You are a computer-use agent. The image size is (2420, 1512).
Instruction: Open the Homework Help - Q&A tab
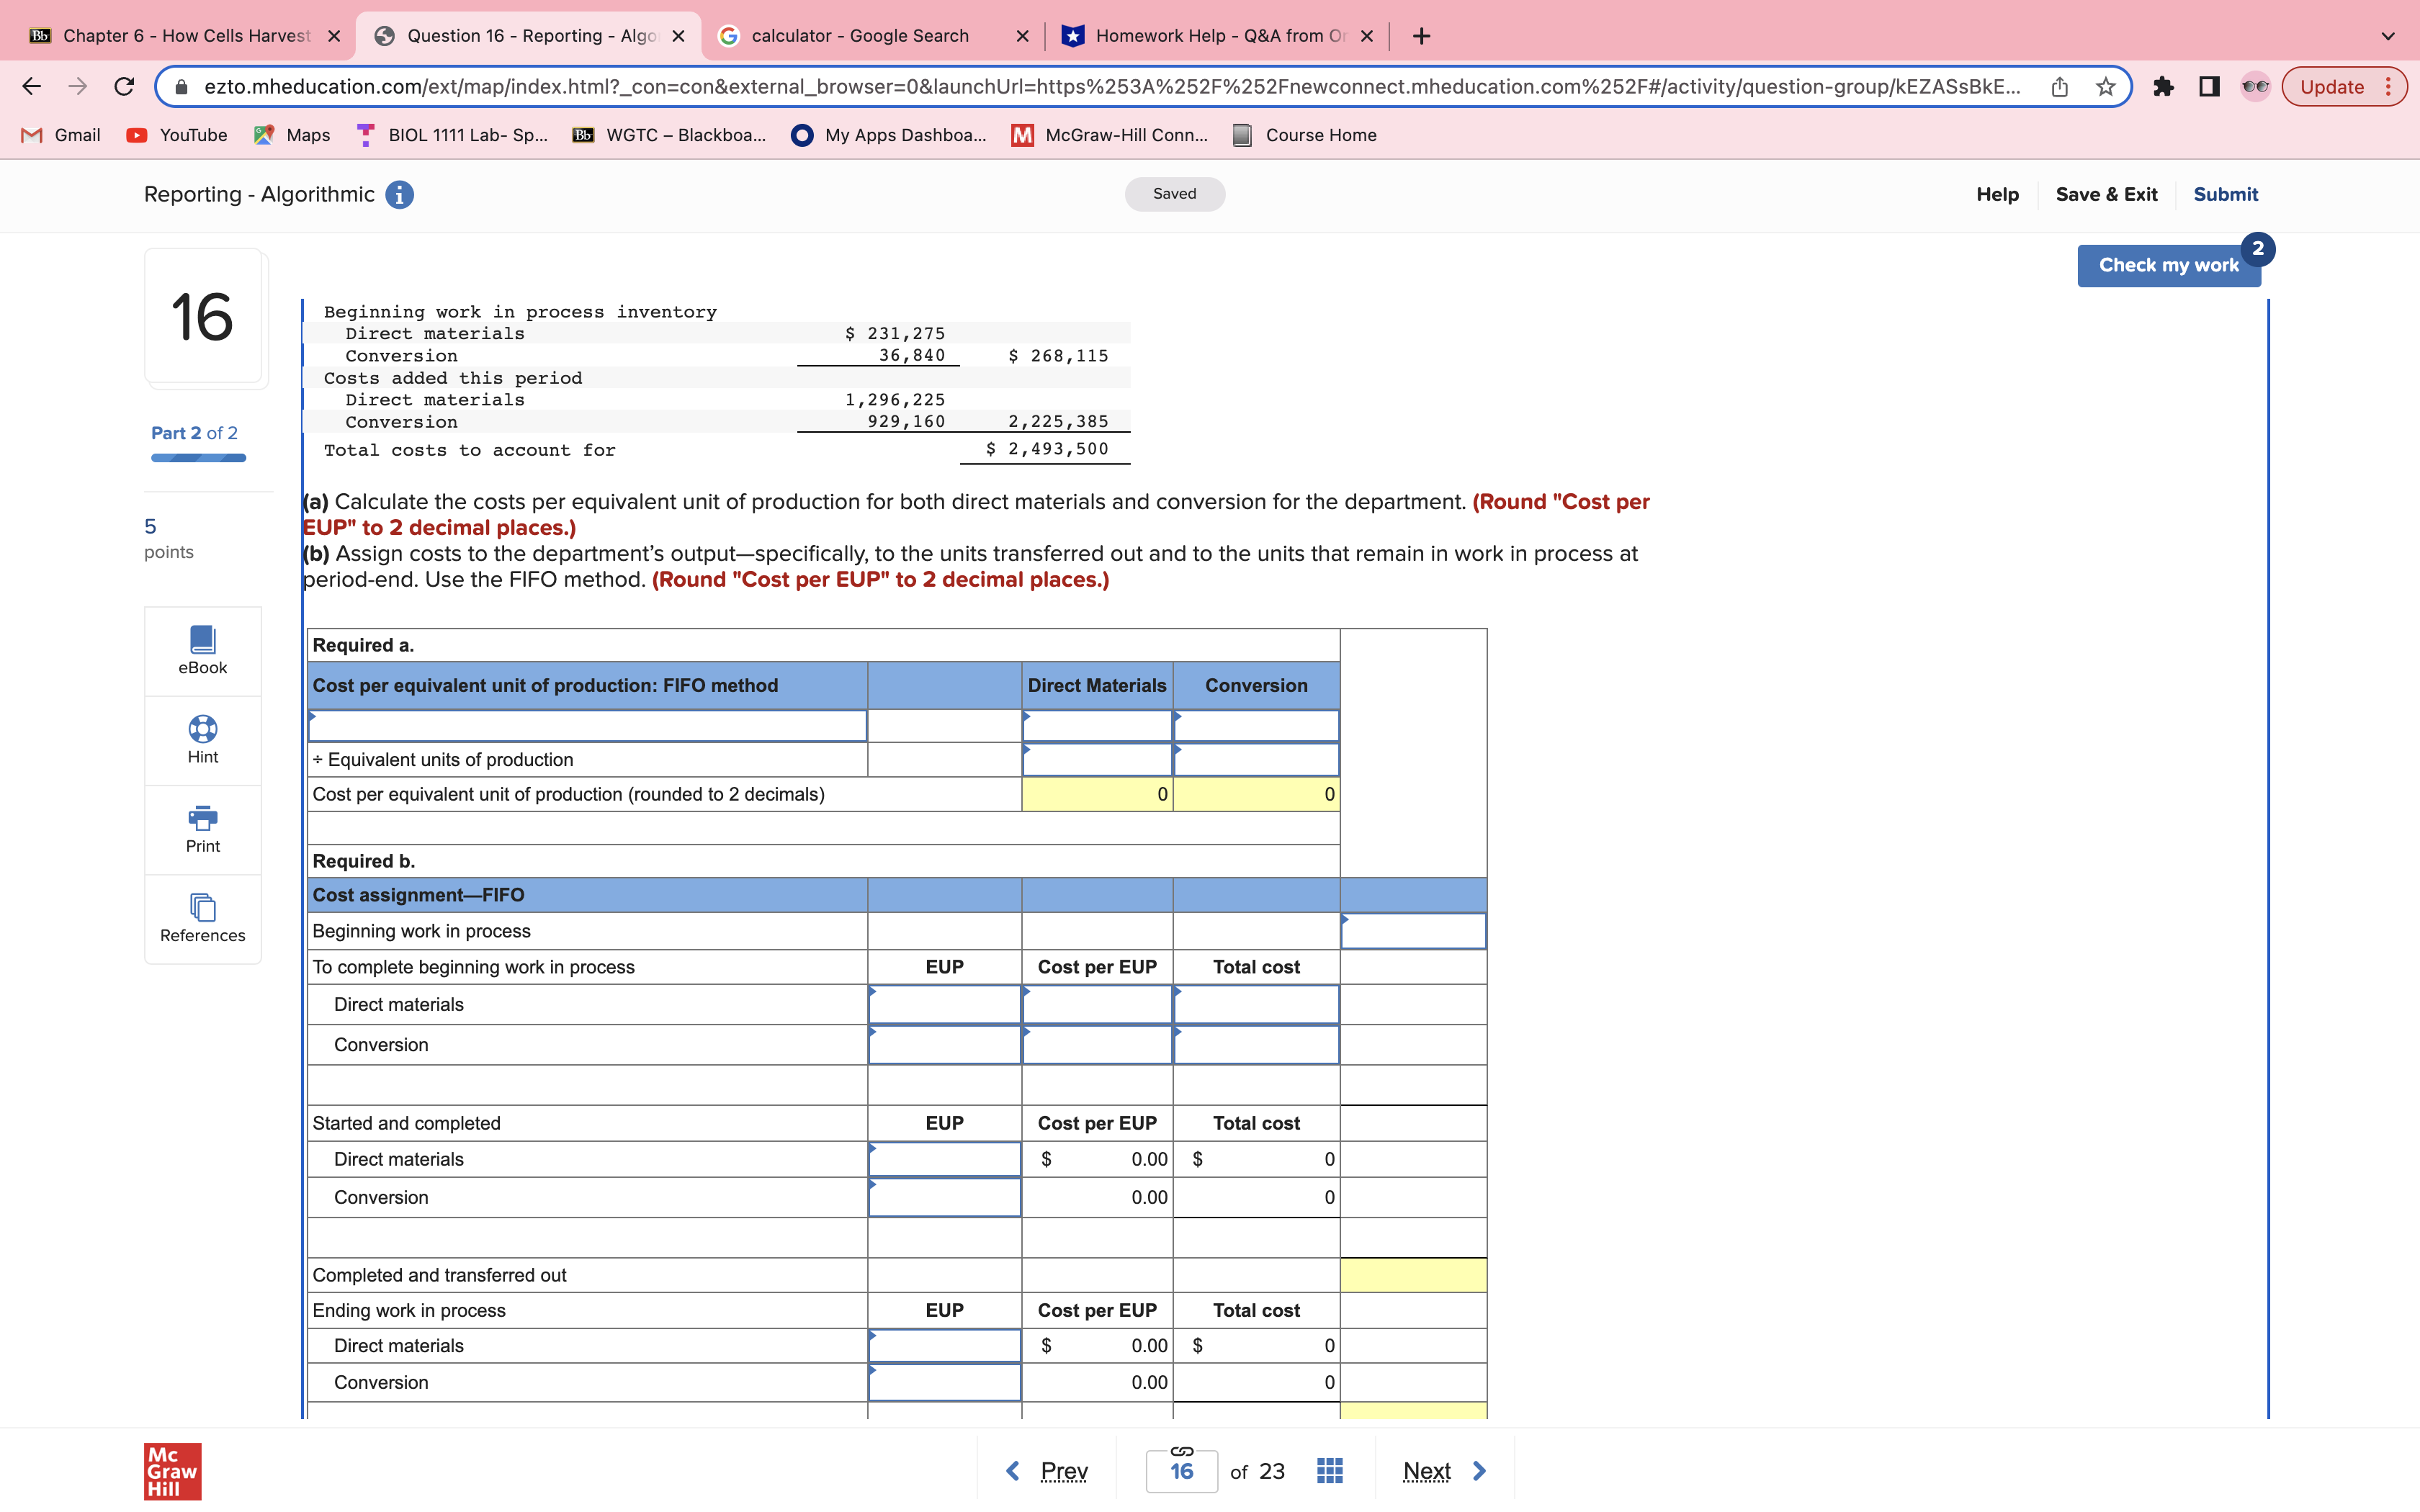click(1205, 35)
